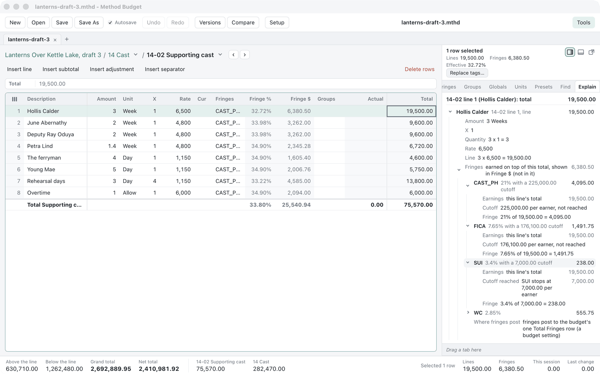Switch to the Units tab

[x=521, y=87]
